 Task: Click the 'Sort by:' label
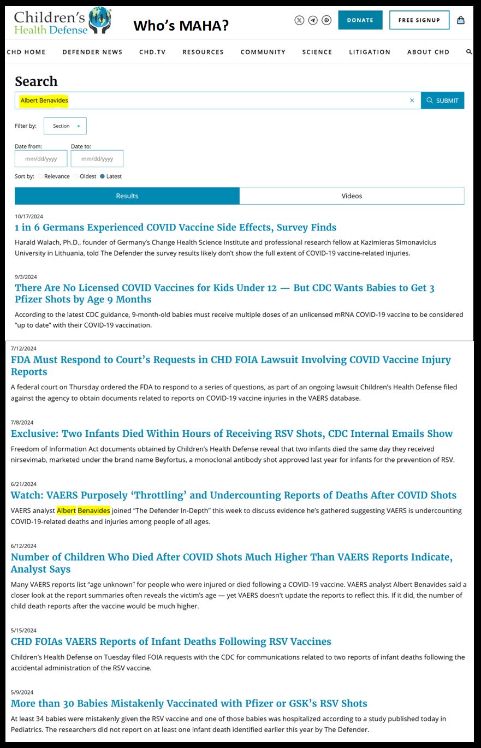(25, 176)
